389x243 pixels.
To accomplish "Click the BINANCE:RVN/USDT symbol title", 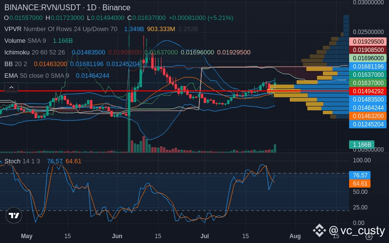I will pos(42,7).
